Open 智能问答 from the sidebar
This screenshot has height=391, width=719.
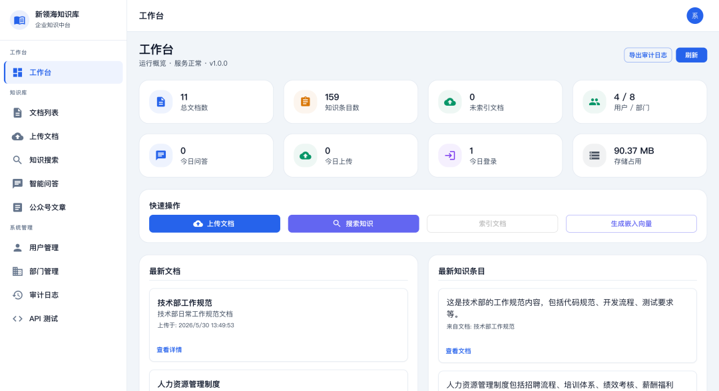(x=63, y=184)
